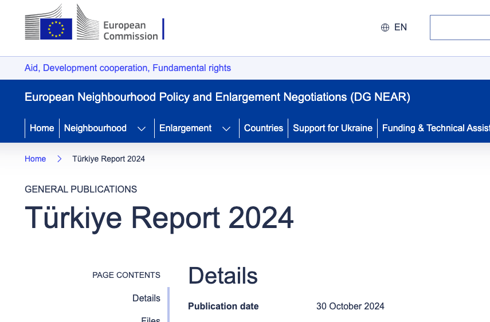Screen dimensions: 490x322
Task: Open Support for Ukraine menu item
Action: (x=332, y=128)
